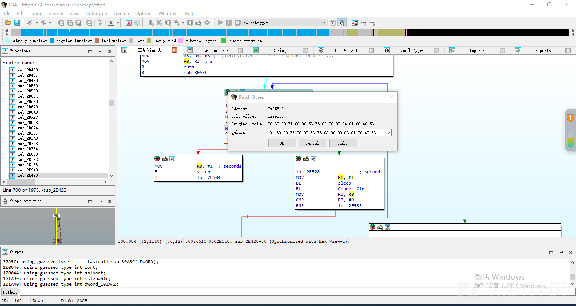The image size is (576, 306).
Task: Click the navigation band overview bar
Action: point(289,32)
